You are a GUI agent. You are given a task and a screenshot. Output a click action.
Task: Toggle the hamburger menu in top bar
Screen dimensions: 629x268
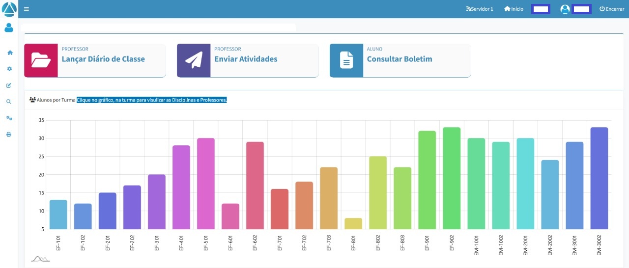pos(27,9)
